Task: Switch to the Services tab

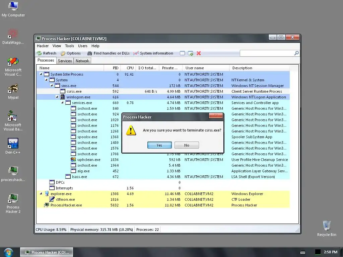Action: pyautogui.click(x=65, y=61)
